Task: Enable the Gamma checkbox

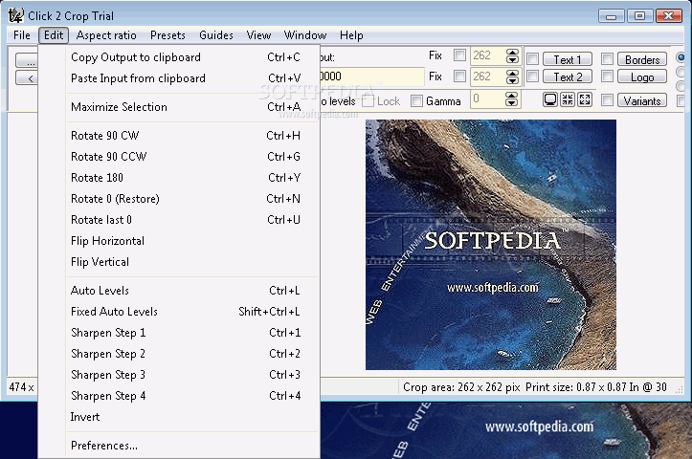Action: 416,101
